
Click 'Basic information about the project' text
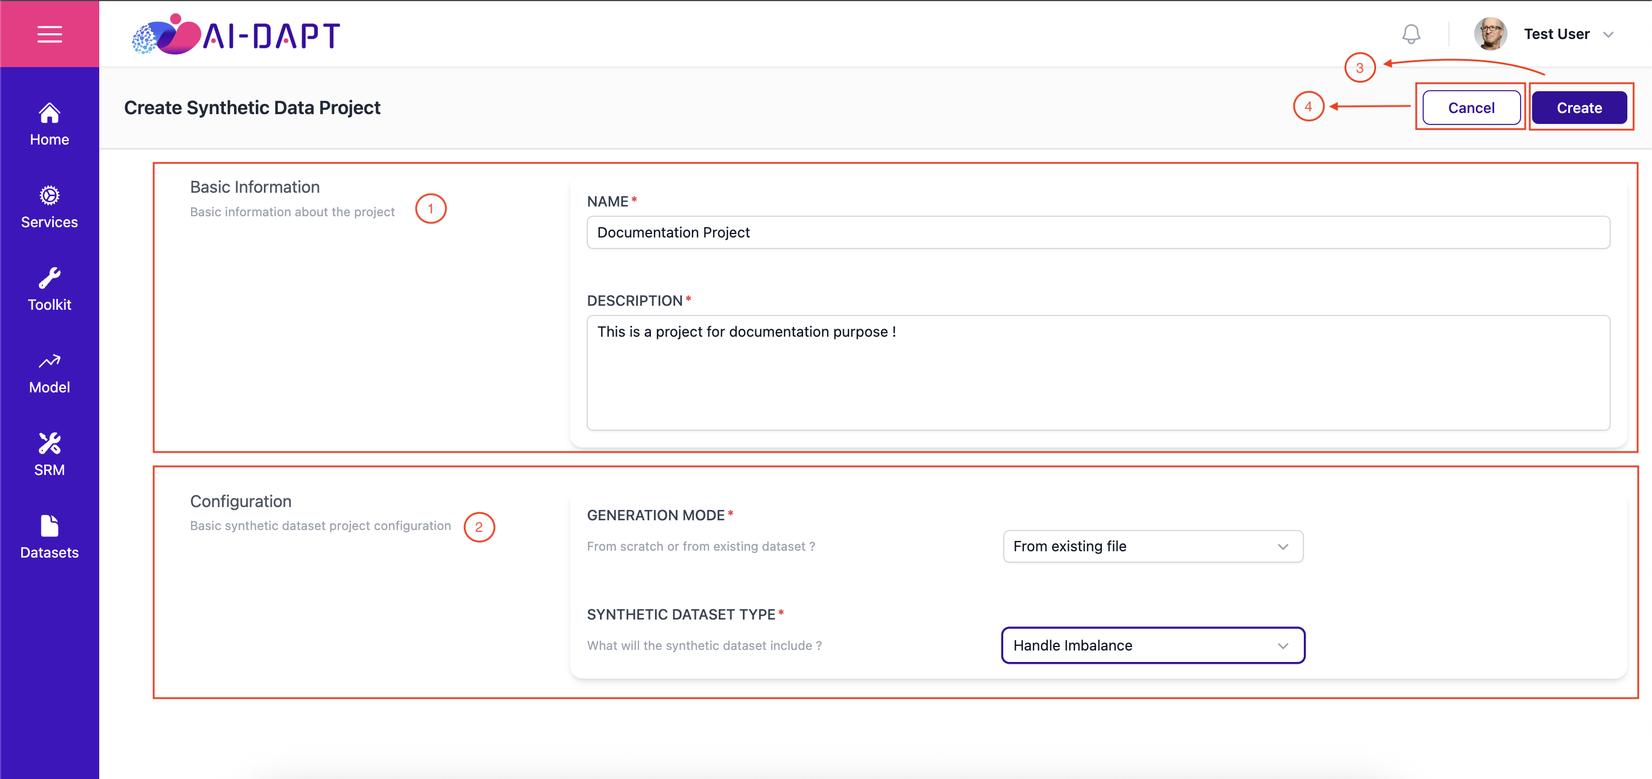pyautogui.click(x=293, y=212)
